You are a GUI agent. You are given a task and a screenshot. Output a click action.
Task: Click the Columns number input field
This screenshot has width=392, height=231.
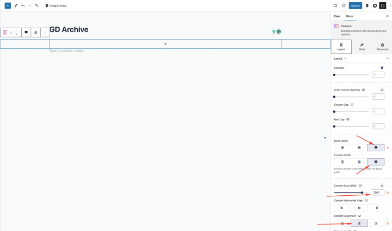[378, 75]
